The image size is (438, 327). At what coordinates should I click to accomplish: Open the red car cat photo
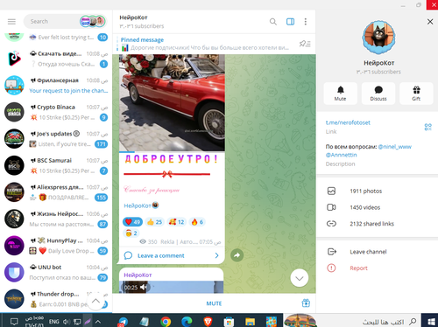pos(172,102)
